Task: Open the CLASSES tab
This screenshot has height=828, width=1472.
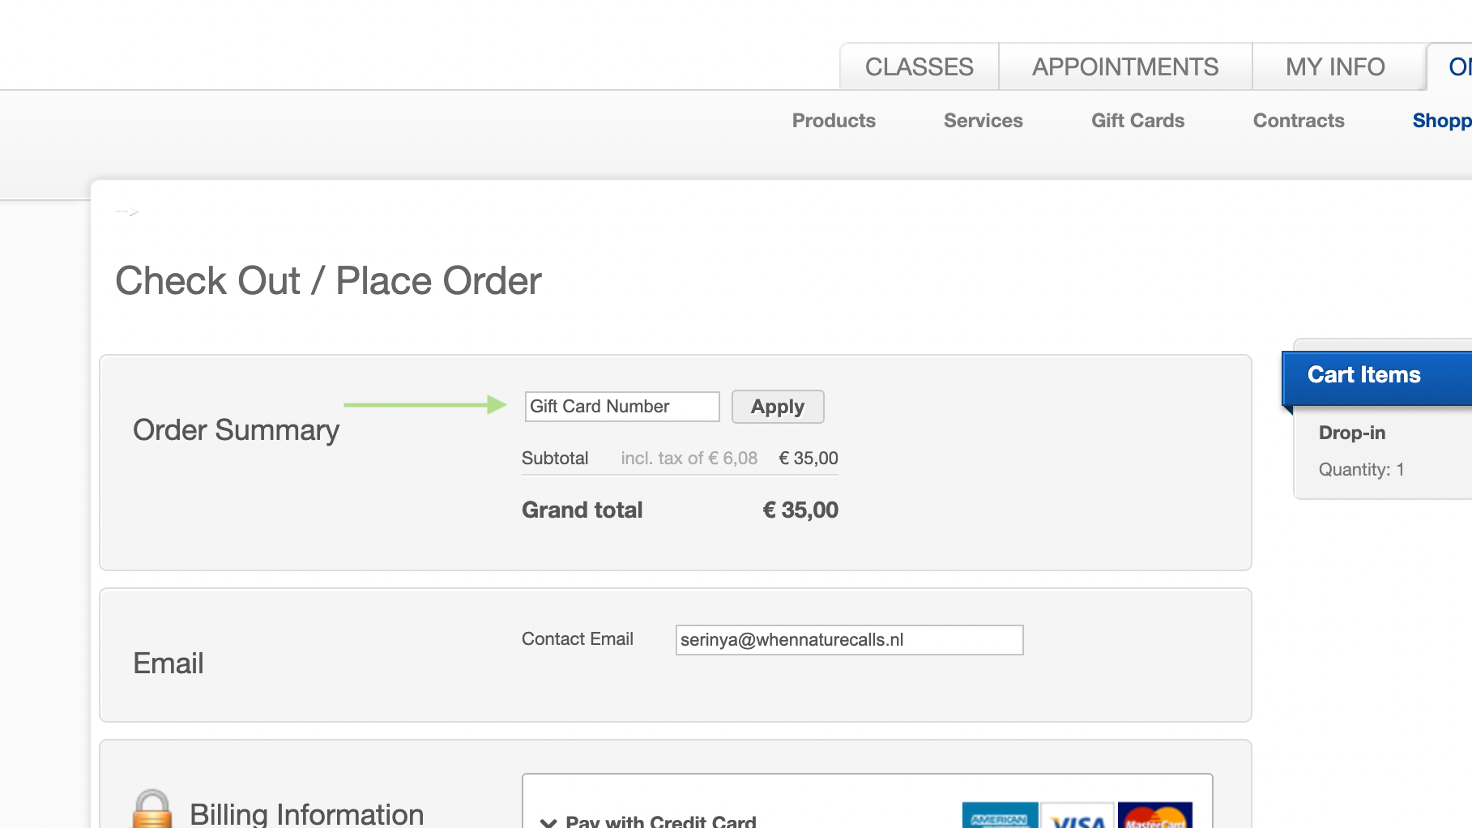Action: point(919,66)
